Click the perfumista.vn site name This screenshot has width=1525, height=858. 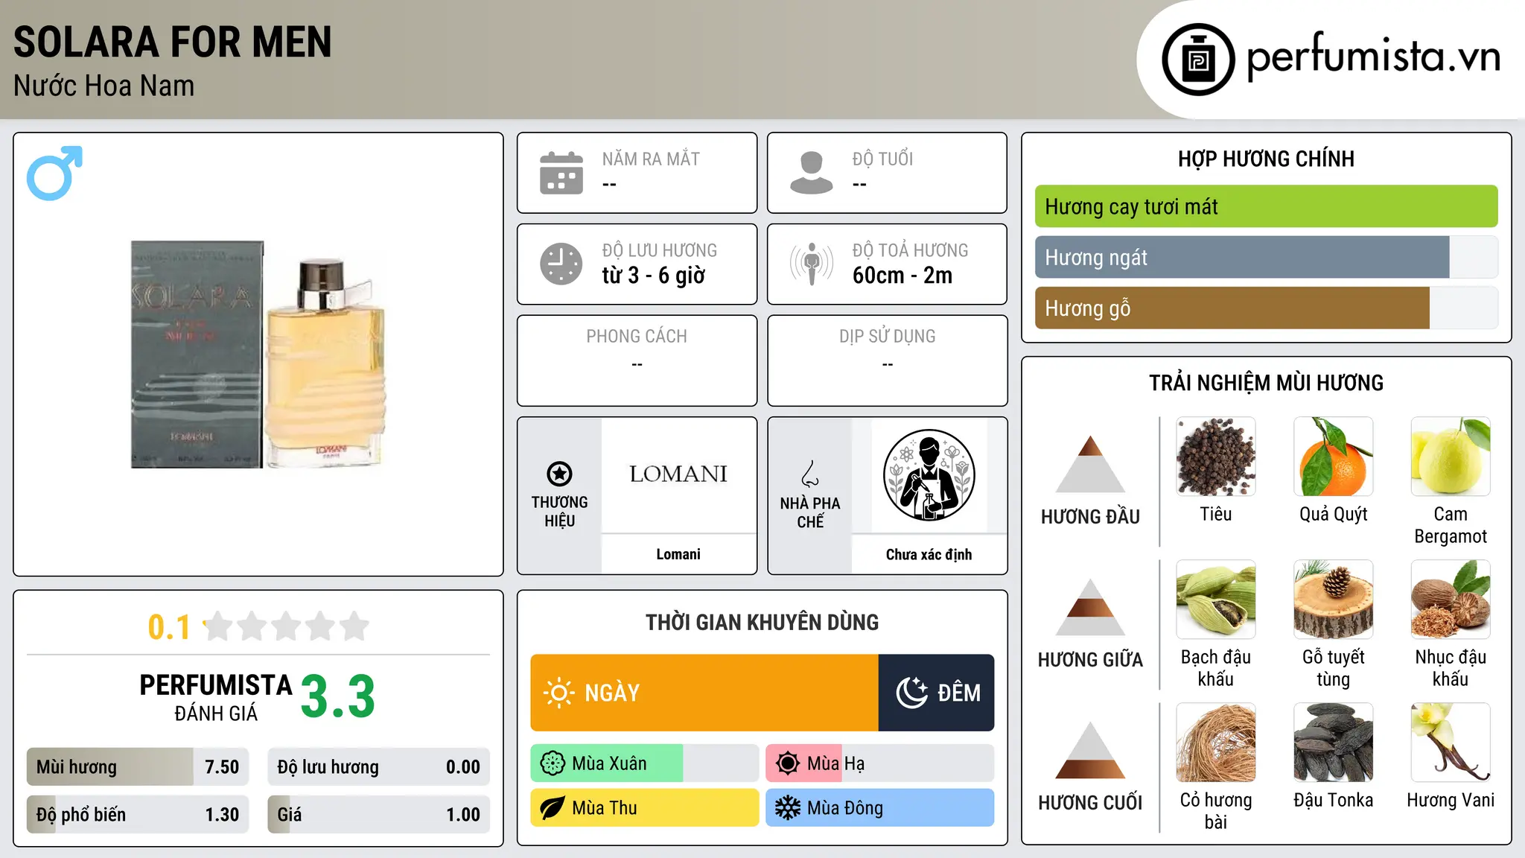[1373, 57]
